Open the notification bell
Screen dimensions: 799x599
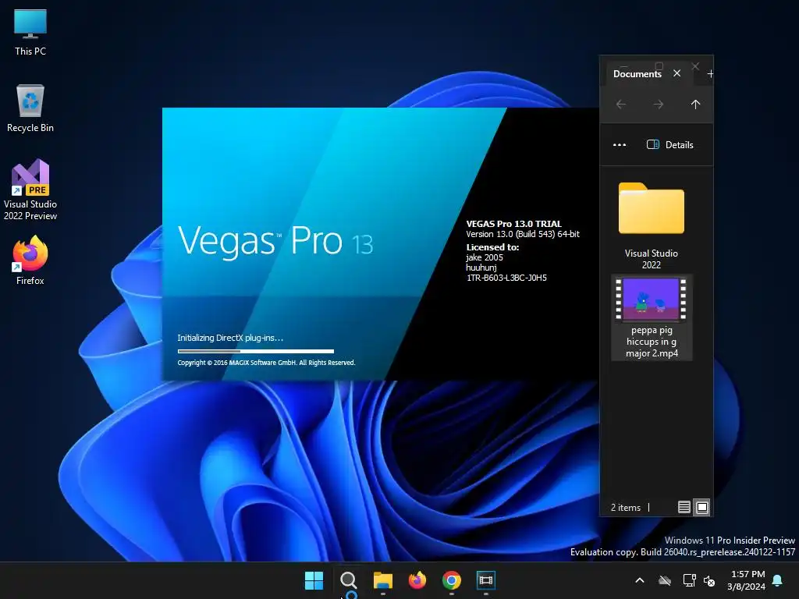[778, 580]
